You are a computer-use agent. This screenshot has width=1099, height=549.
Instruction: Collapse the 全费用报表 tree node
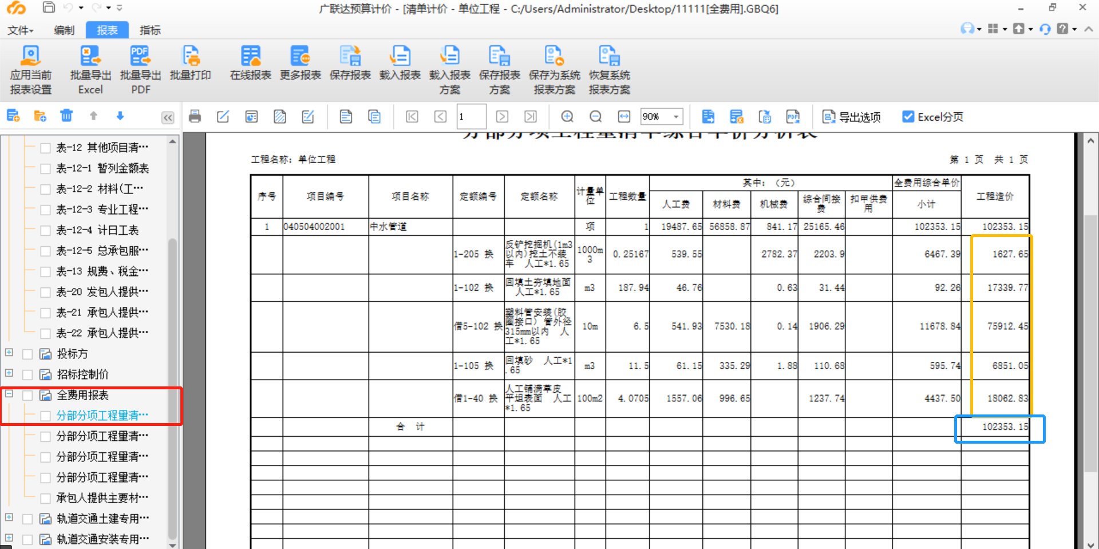coord(9,394)
